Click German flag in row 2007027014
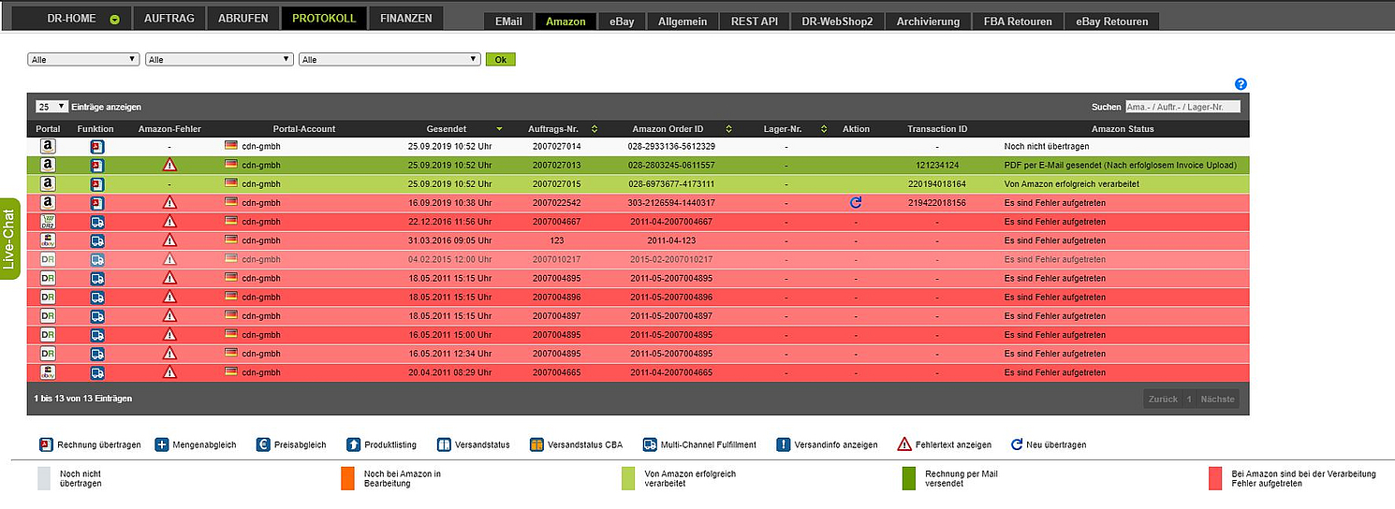The height and width of the screenshot is (509, 1395). pos(231,146)
